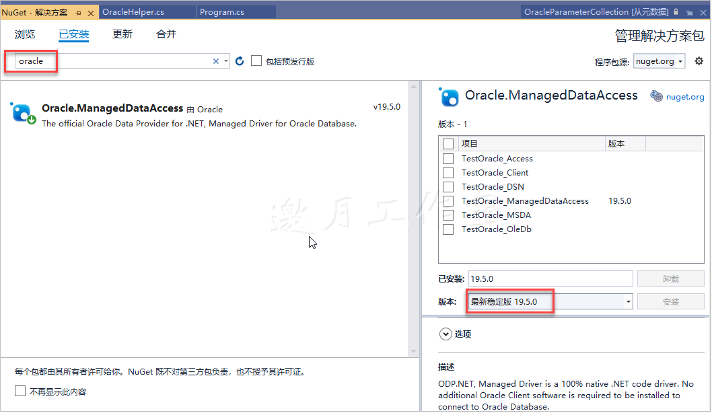The height and width of the screenshot is (413, 712).
Task: Click the 卸载 button to uninstall the package
Action: pyautogui.click(x=670, y=278)
